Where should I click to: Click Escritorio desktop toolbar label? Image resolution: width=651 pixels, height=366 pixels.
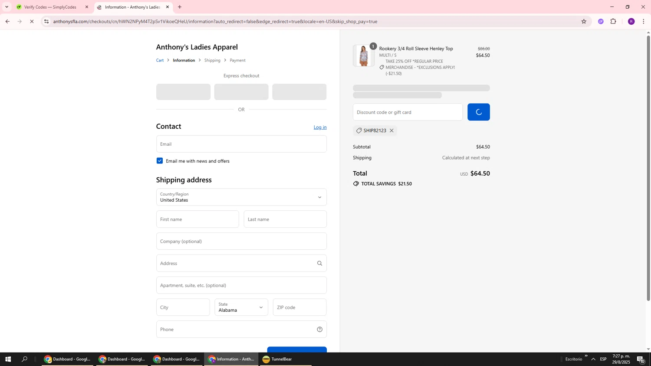pyautogui.click(x=573, y=359)
